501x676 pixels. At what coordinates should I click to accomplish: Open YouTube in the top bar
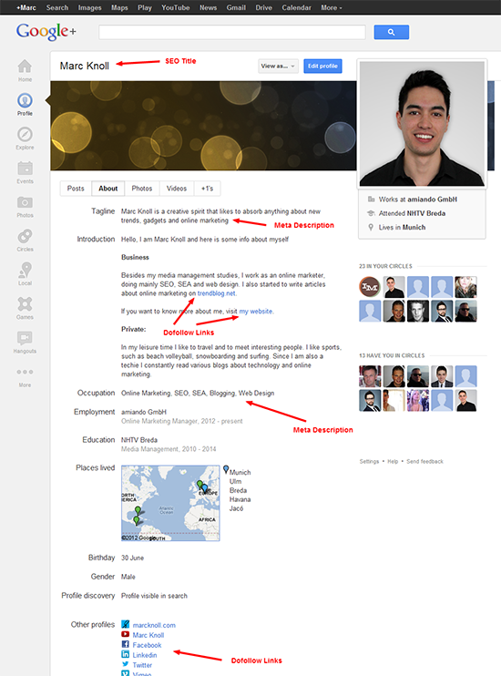pos(176,7)
